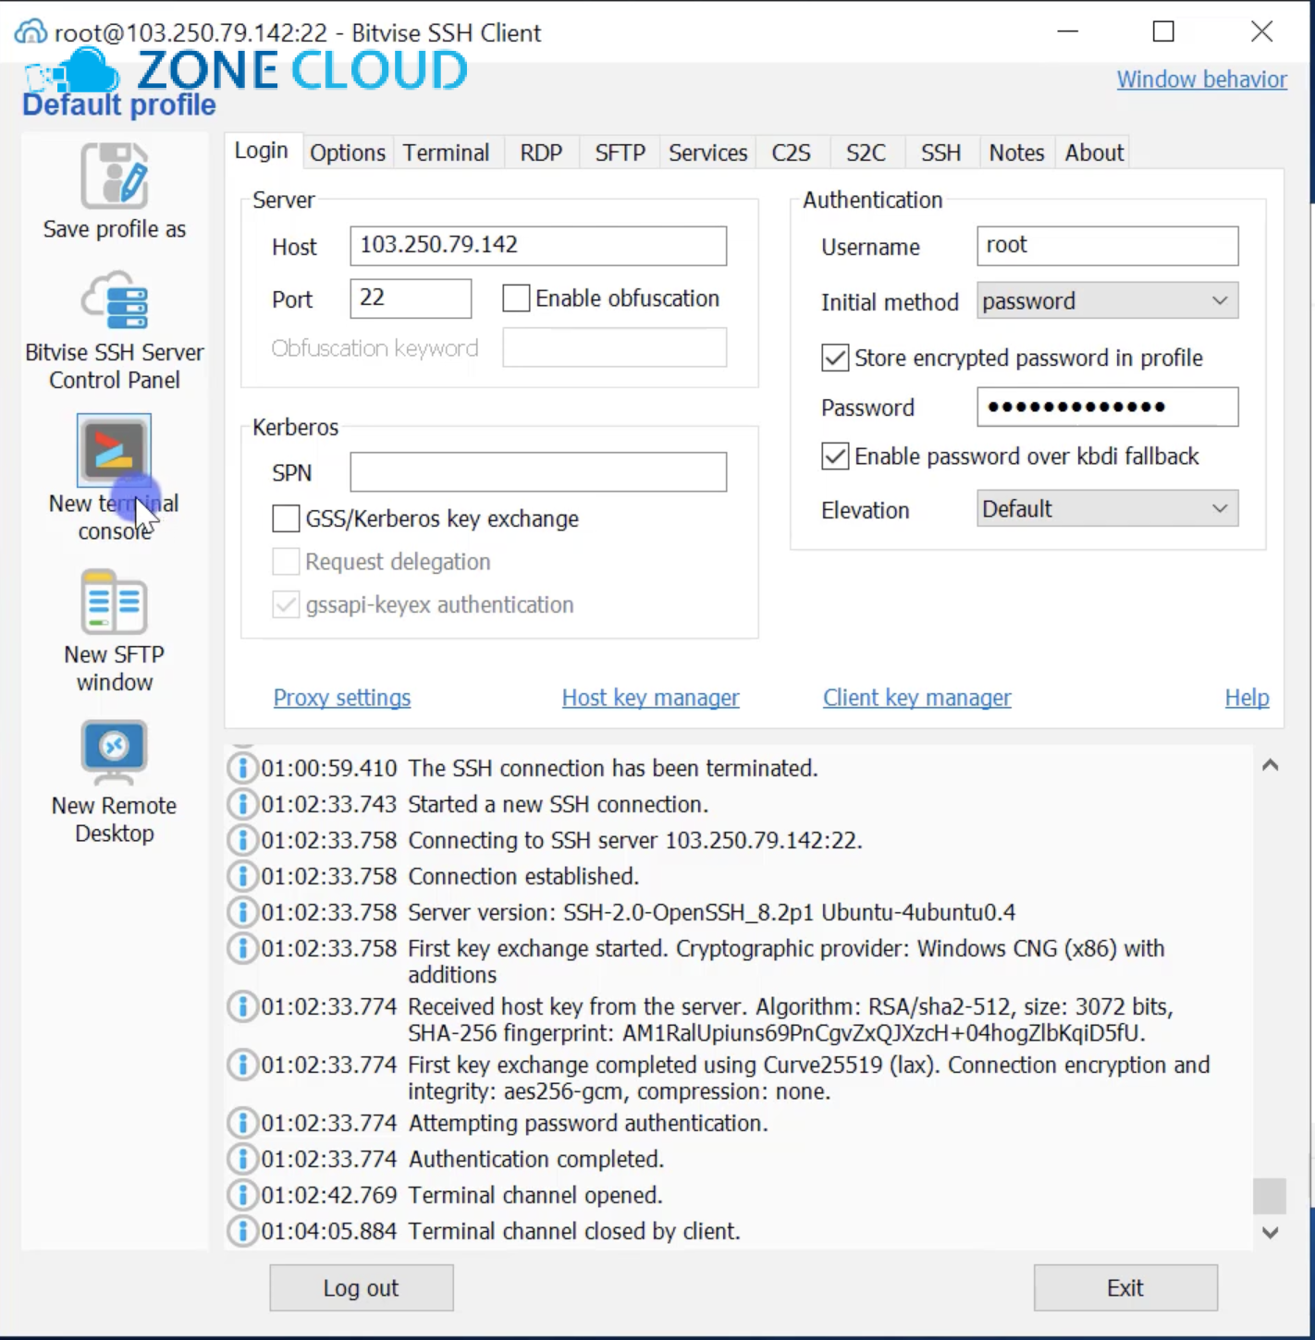Click the log scrollbar down arrow

[1271, 1233]
